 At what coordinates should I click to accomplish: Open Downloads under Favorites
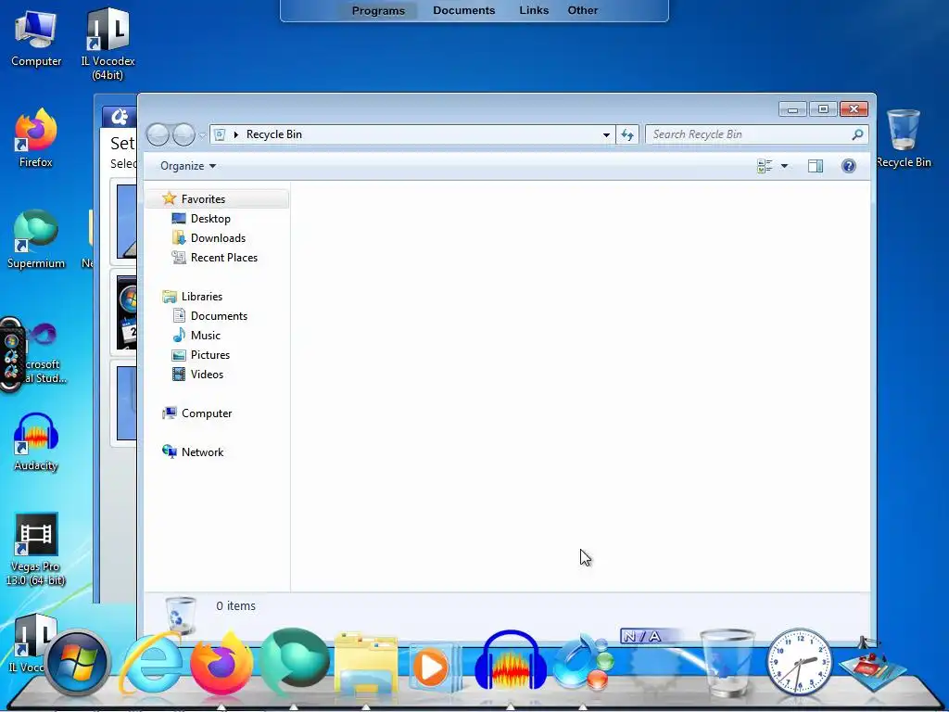click(x=218, y=238)
